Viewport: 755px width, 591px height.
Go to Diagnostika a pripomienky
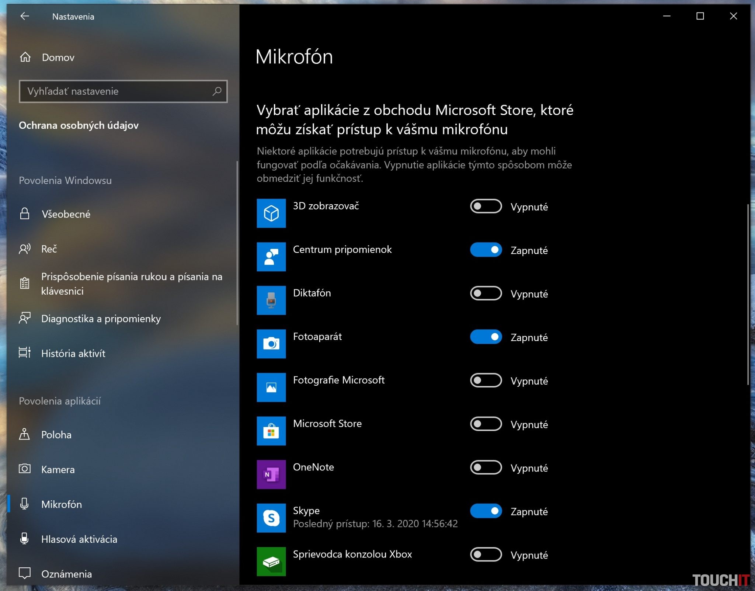point(101,319)
